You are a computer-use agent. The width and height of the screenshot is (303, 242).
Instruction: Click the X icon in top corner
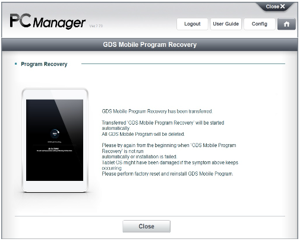tap(283, 7)
